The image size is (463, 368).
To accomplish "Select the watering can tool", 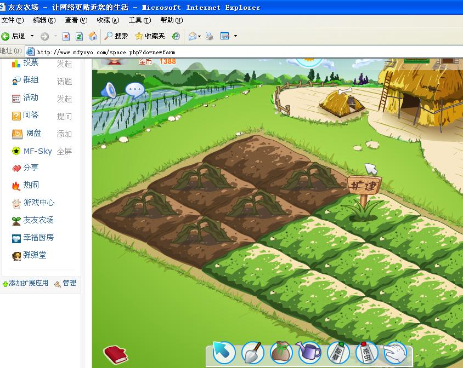I will click(309, 352).
